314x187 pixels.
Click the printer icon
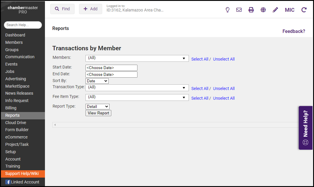251,10
